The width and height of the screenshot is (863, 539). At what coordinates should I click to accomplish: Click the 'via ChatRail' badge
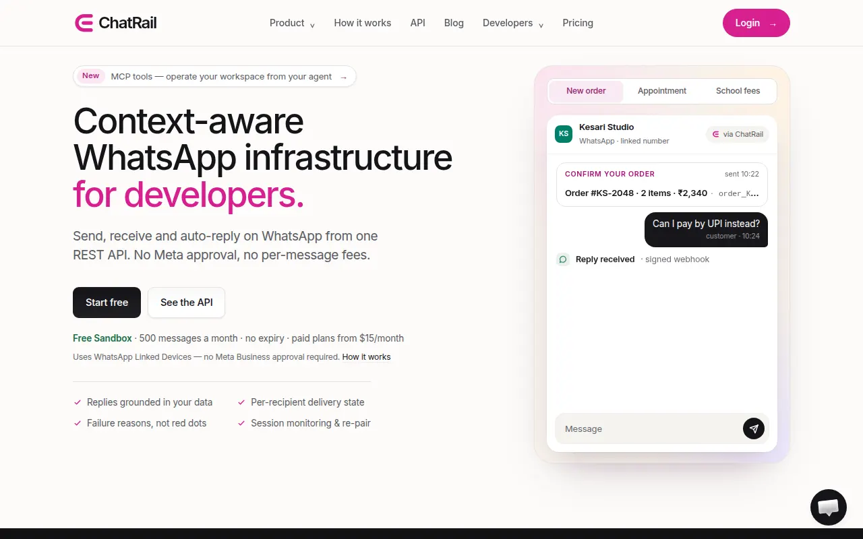(x=738, y=134)
